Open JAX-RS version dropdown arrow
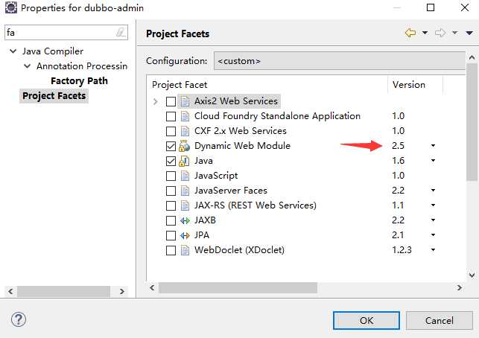479x338 pixels. coord(433,205)
